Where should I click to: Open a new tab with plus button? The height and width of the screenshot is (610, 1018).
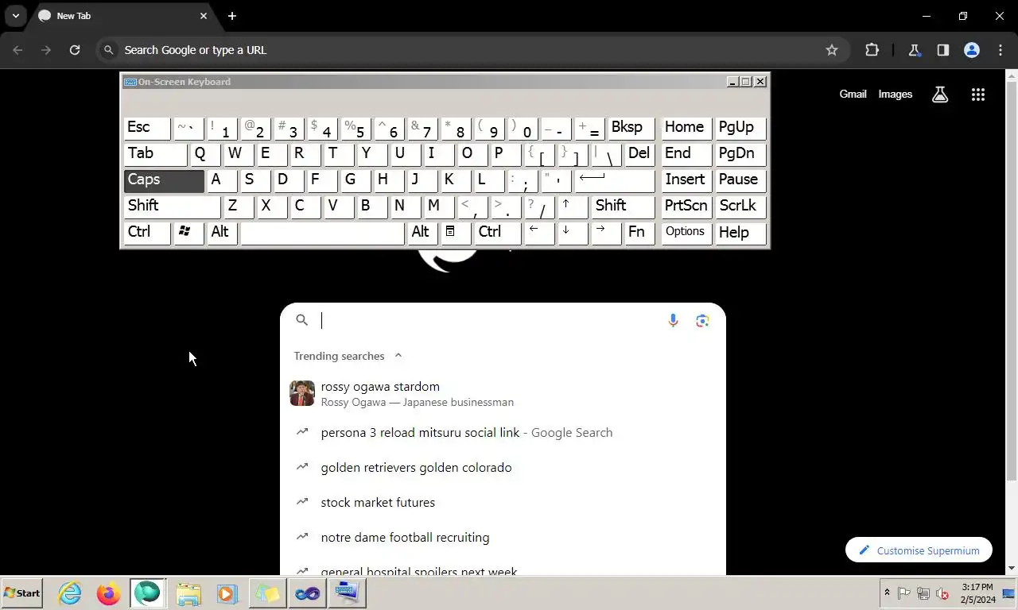pos(231,16)
